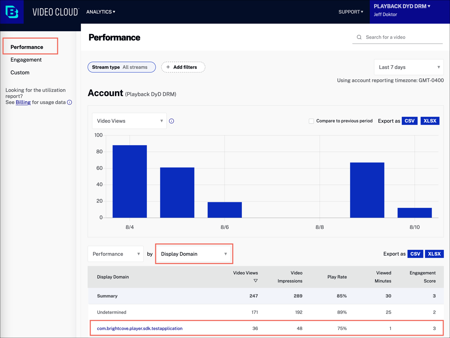Click the search magnifier icon
The width and height of the screenshot is (450, 338).
pyautogui.click(x=359, y=37)
